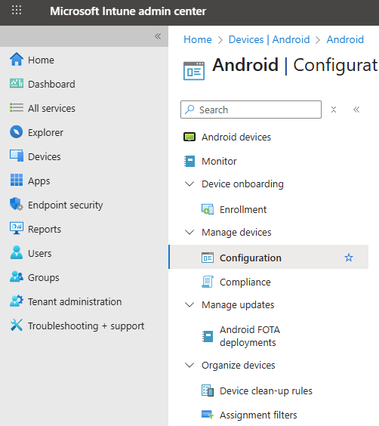This screenshot has height=426, width=379.
Task: Select Compliance under Manage devices
Action: point(245,282)
